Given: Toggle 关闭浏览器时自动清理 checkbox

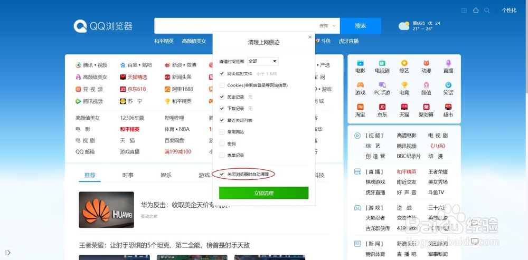Looking at the screenshot, I should 222,174.
